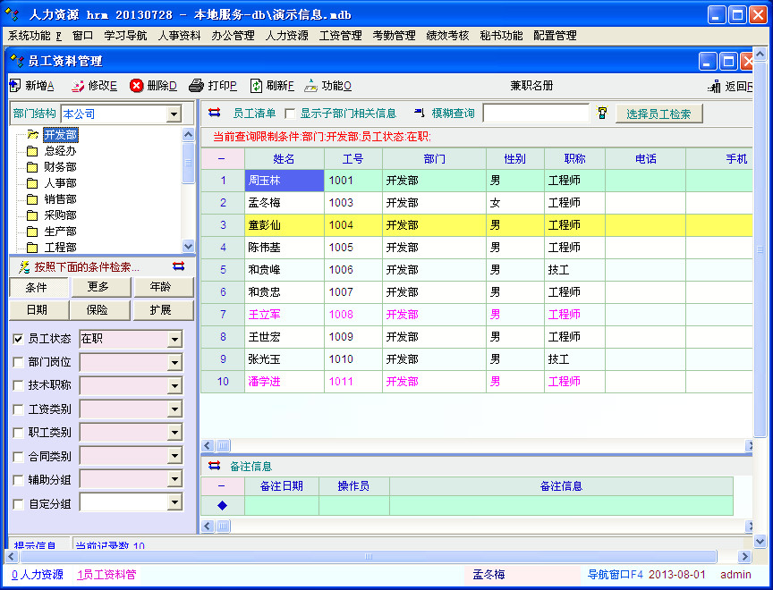Screen dimensions: 773x590
Task: Click the department tree vertical scrollbar
Action: (188, 190)
